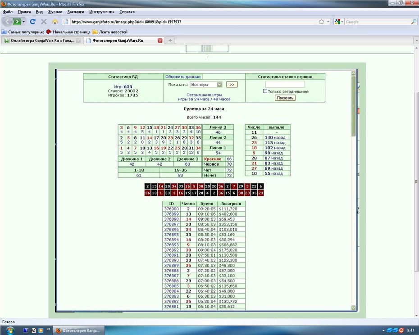Click game ID 376893 in the table
This screenshot has width=419, height=335.
(x=171, y=244)
